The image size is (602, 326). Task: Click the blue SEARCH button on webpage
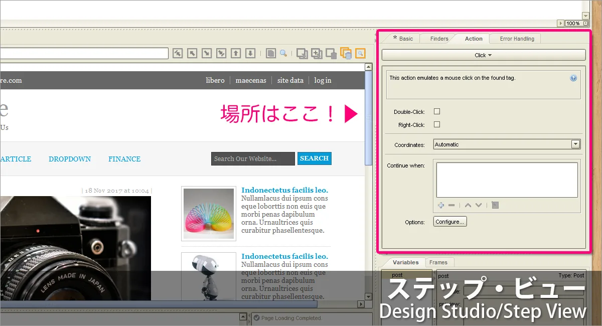[x=315, y=158]
